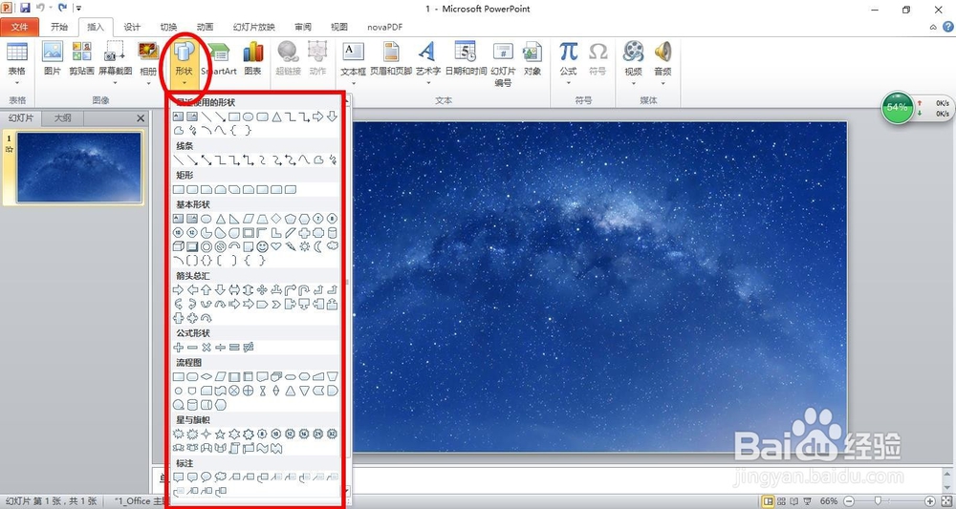Select the cloud callout shape
Screen dimensions: 956x509
[221, 477]
